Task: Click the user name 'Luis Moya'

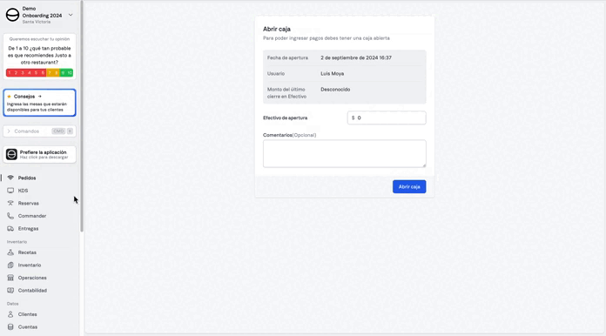Action: (x=332, y=73)
